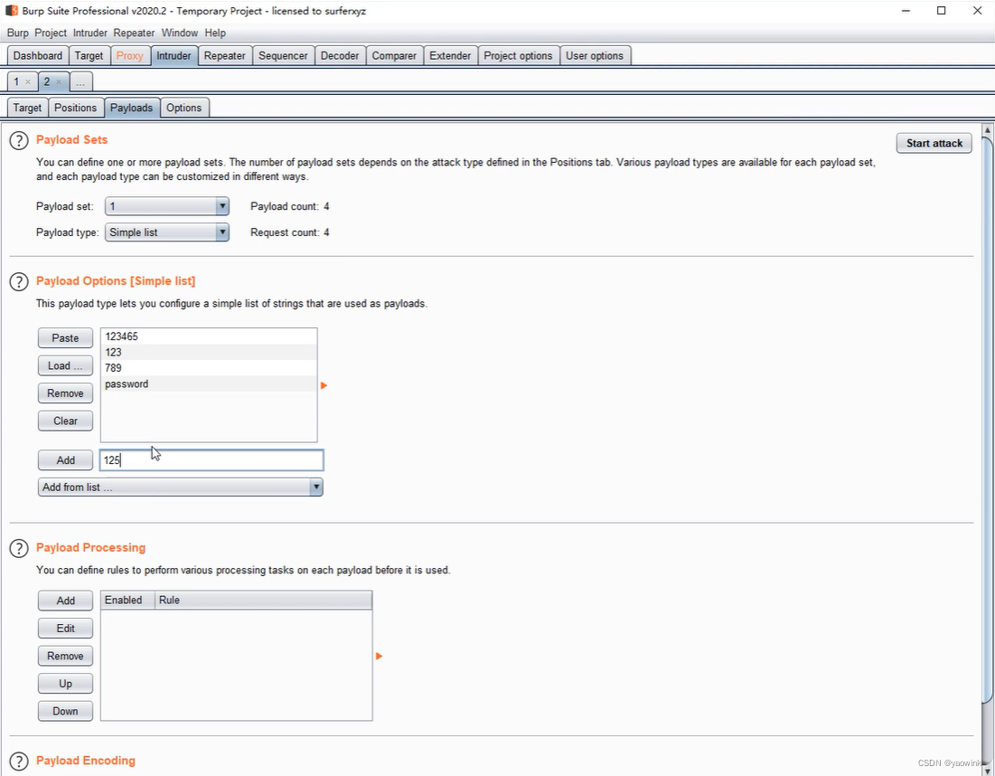
Task: Select the main Intruder tab
Action: (174, 56)
